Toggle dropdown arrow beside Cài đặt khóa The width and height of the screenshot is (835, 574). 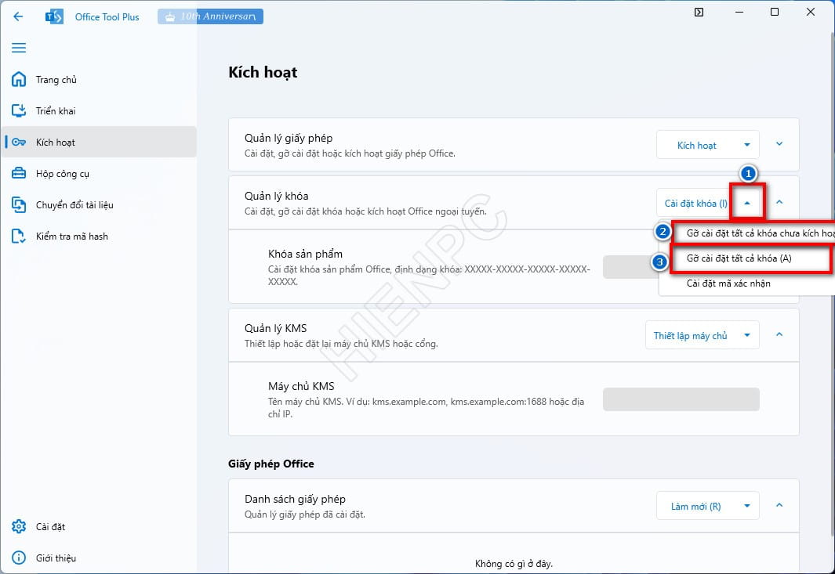[x=747, y=203]
